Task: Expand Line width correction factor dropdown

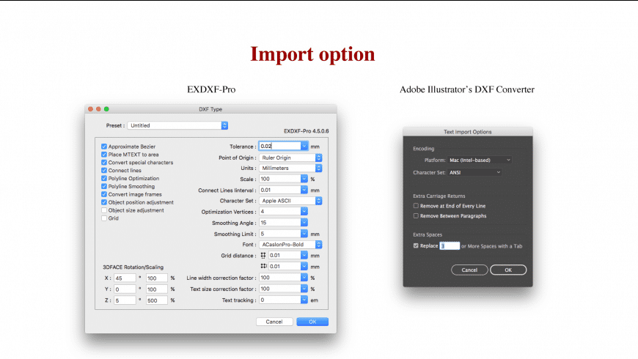Action: [304, 277]
